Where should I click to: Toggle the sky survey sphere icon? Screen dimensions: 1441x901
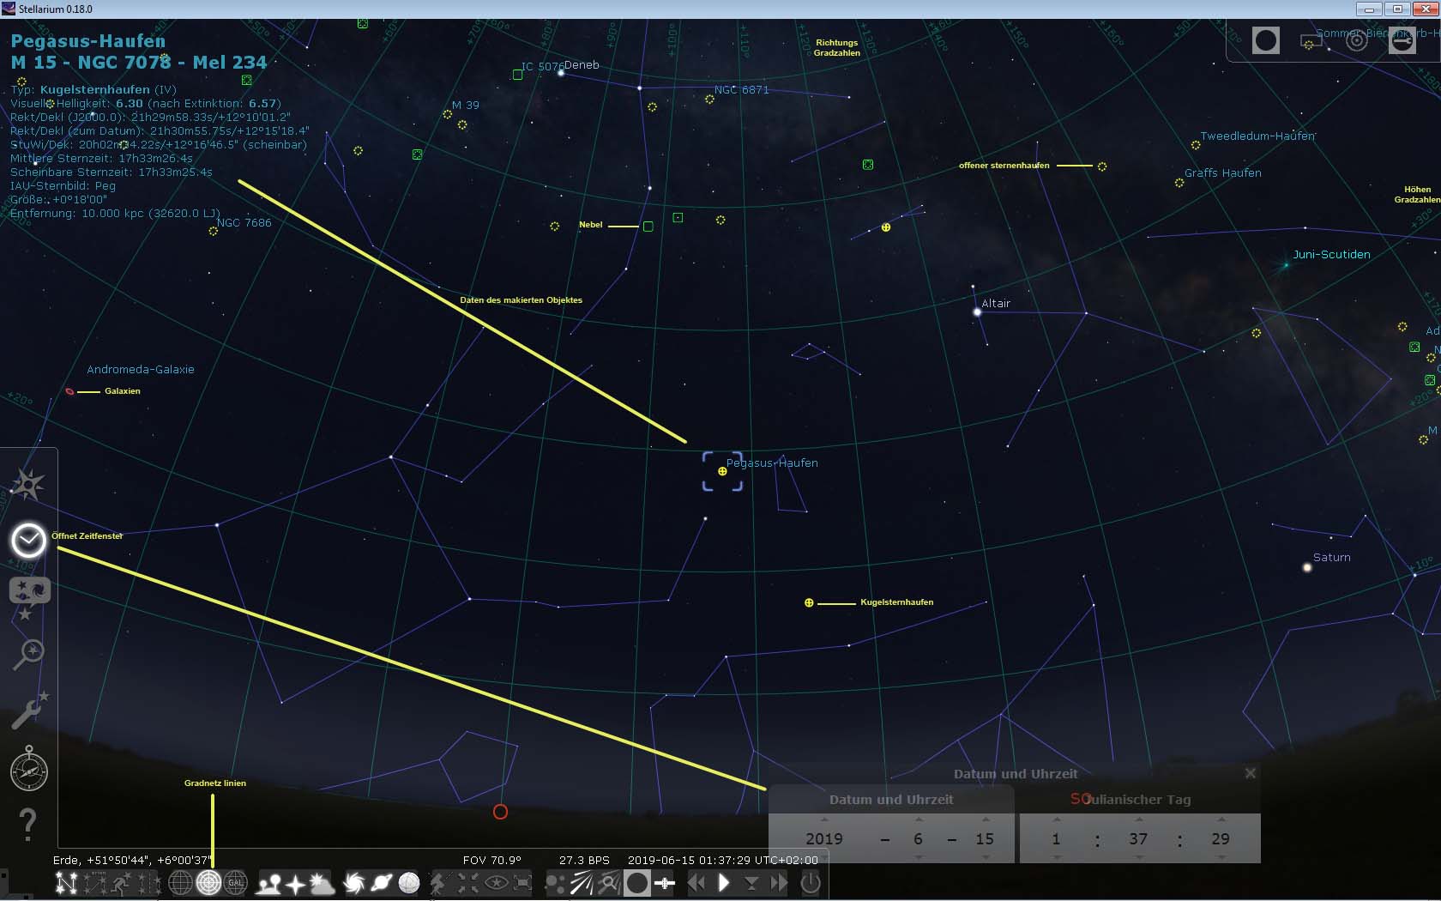pyautogui.click(x=409, y=882)
